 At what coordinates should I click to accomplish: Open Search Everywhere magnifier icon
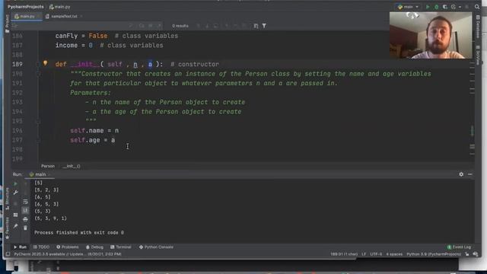[477, 7]
